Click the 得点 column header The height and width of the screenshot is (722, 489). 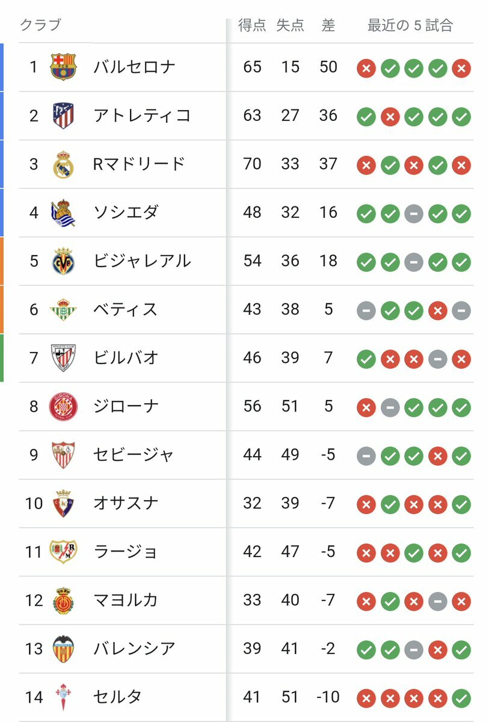[x=252, y=25]
